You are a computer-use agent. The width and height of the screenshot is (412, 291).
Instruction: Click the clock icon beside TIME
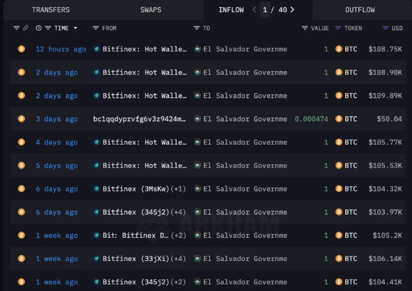39,28
